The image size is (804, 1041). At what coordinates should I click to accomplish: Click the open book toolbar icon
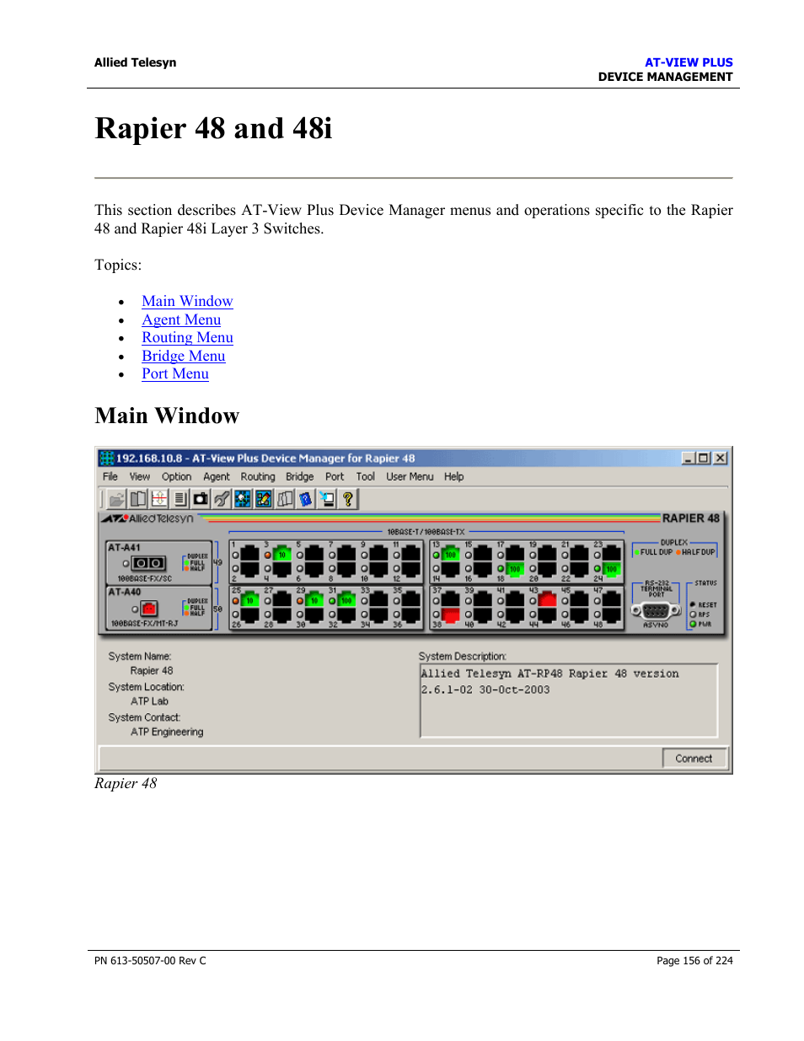[x=137, y=499]
